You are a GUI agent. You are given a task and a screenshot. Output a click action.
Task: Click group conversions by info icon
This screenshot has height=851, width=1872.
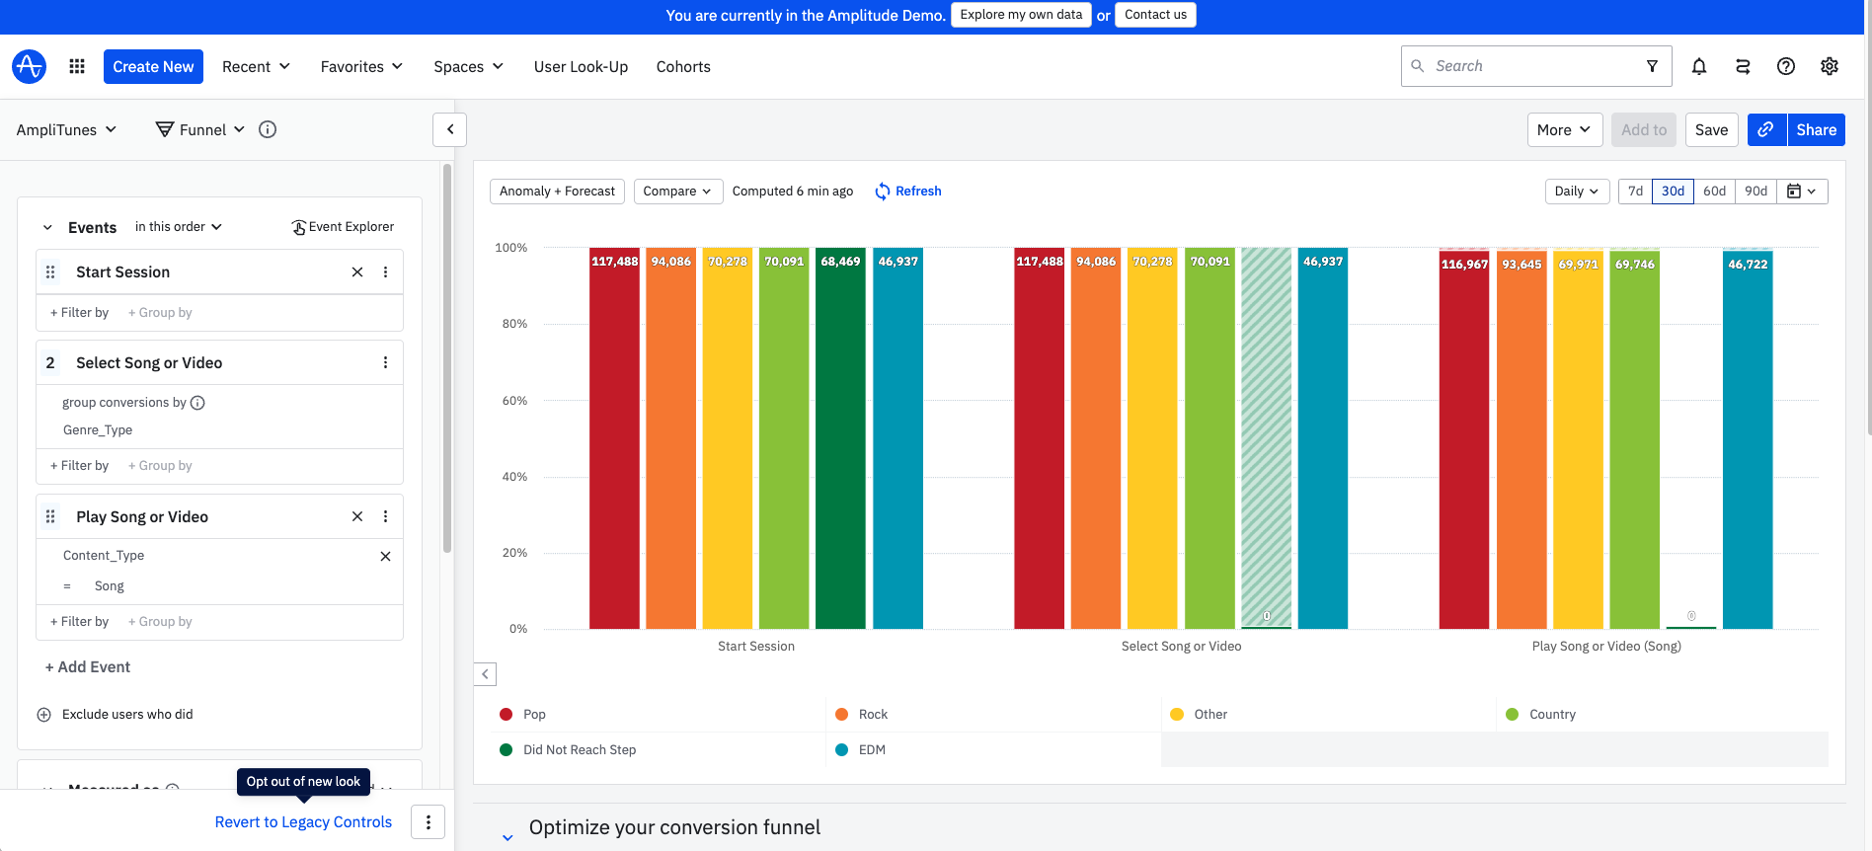[197, 403]
